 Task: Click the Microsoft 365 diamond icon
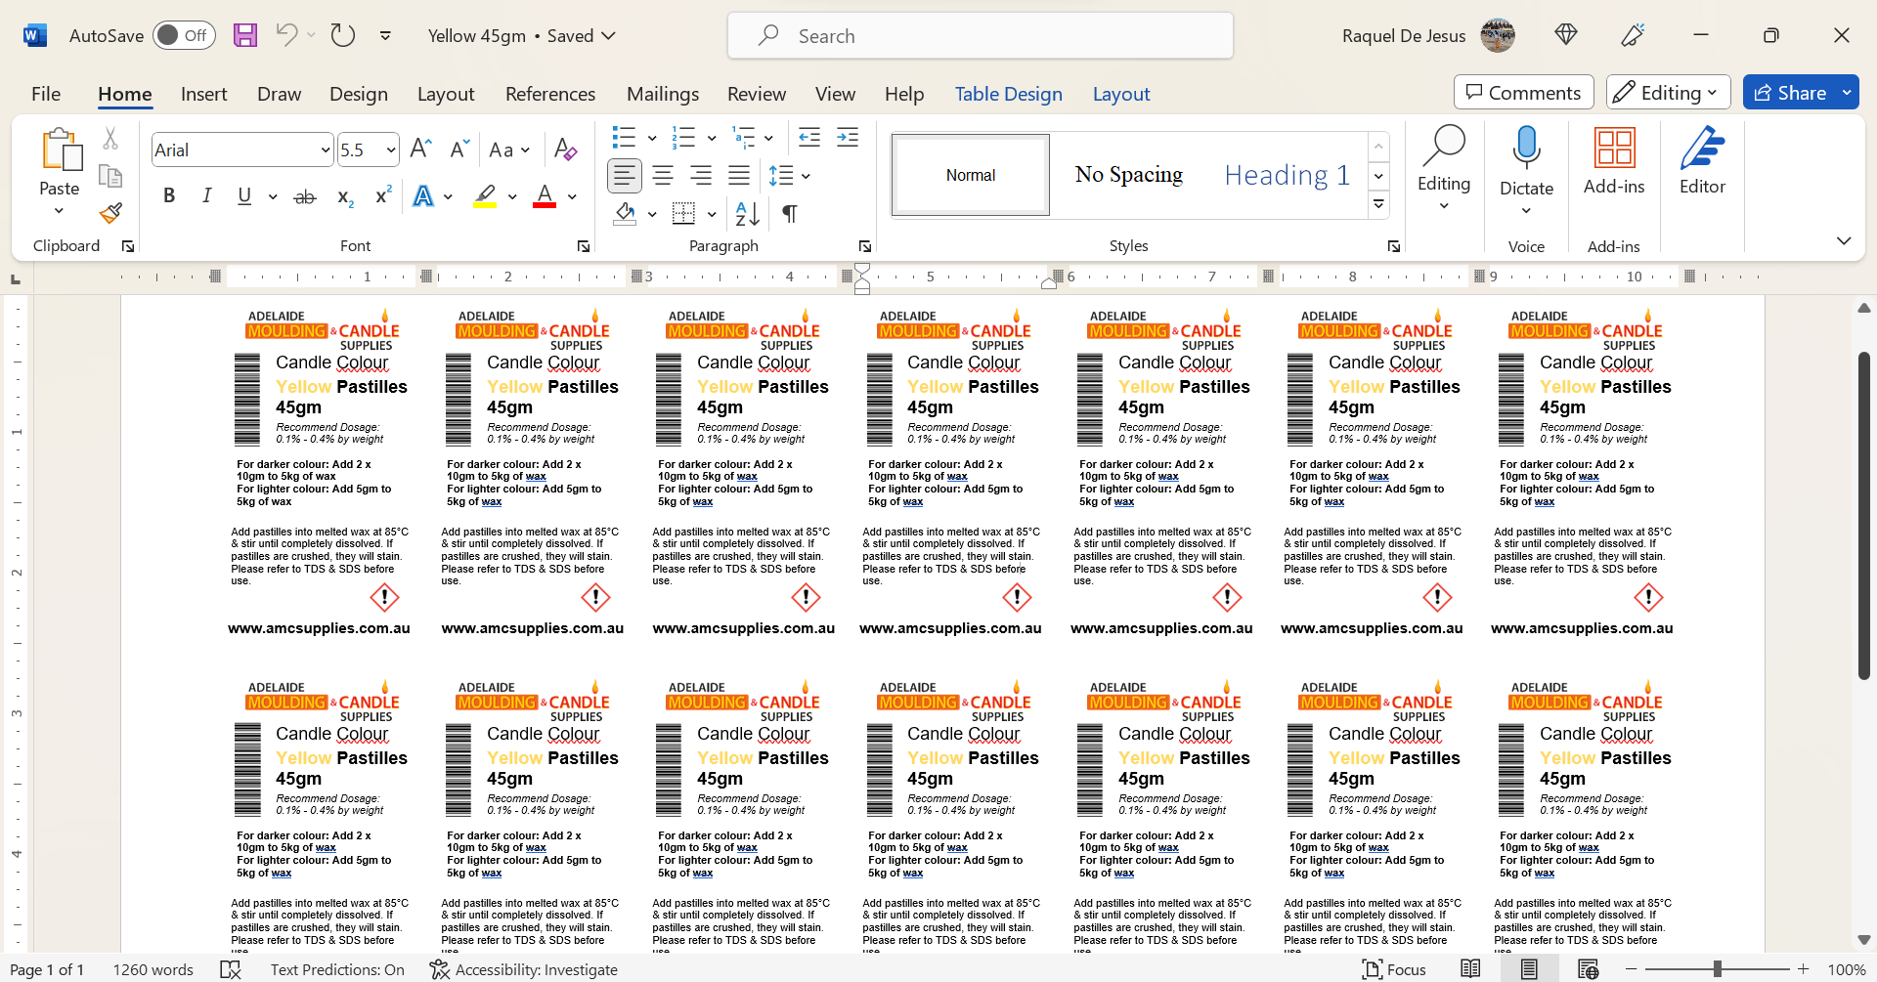[x=1566, y=35]
